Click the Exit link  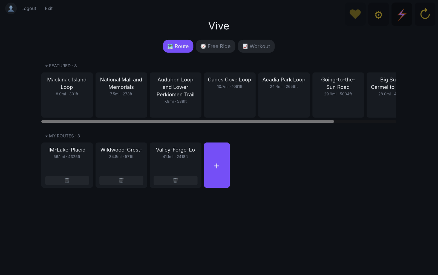click(x=49, y=8)
